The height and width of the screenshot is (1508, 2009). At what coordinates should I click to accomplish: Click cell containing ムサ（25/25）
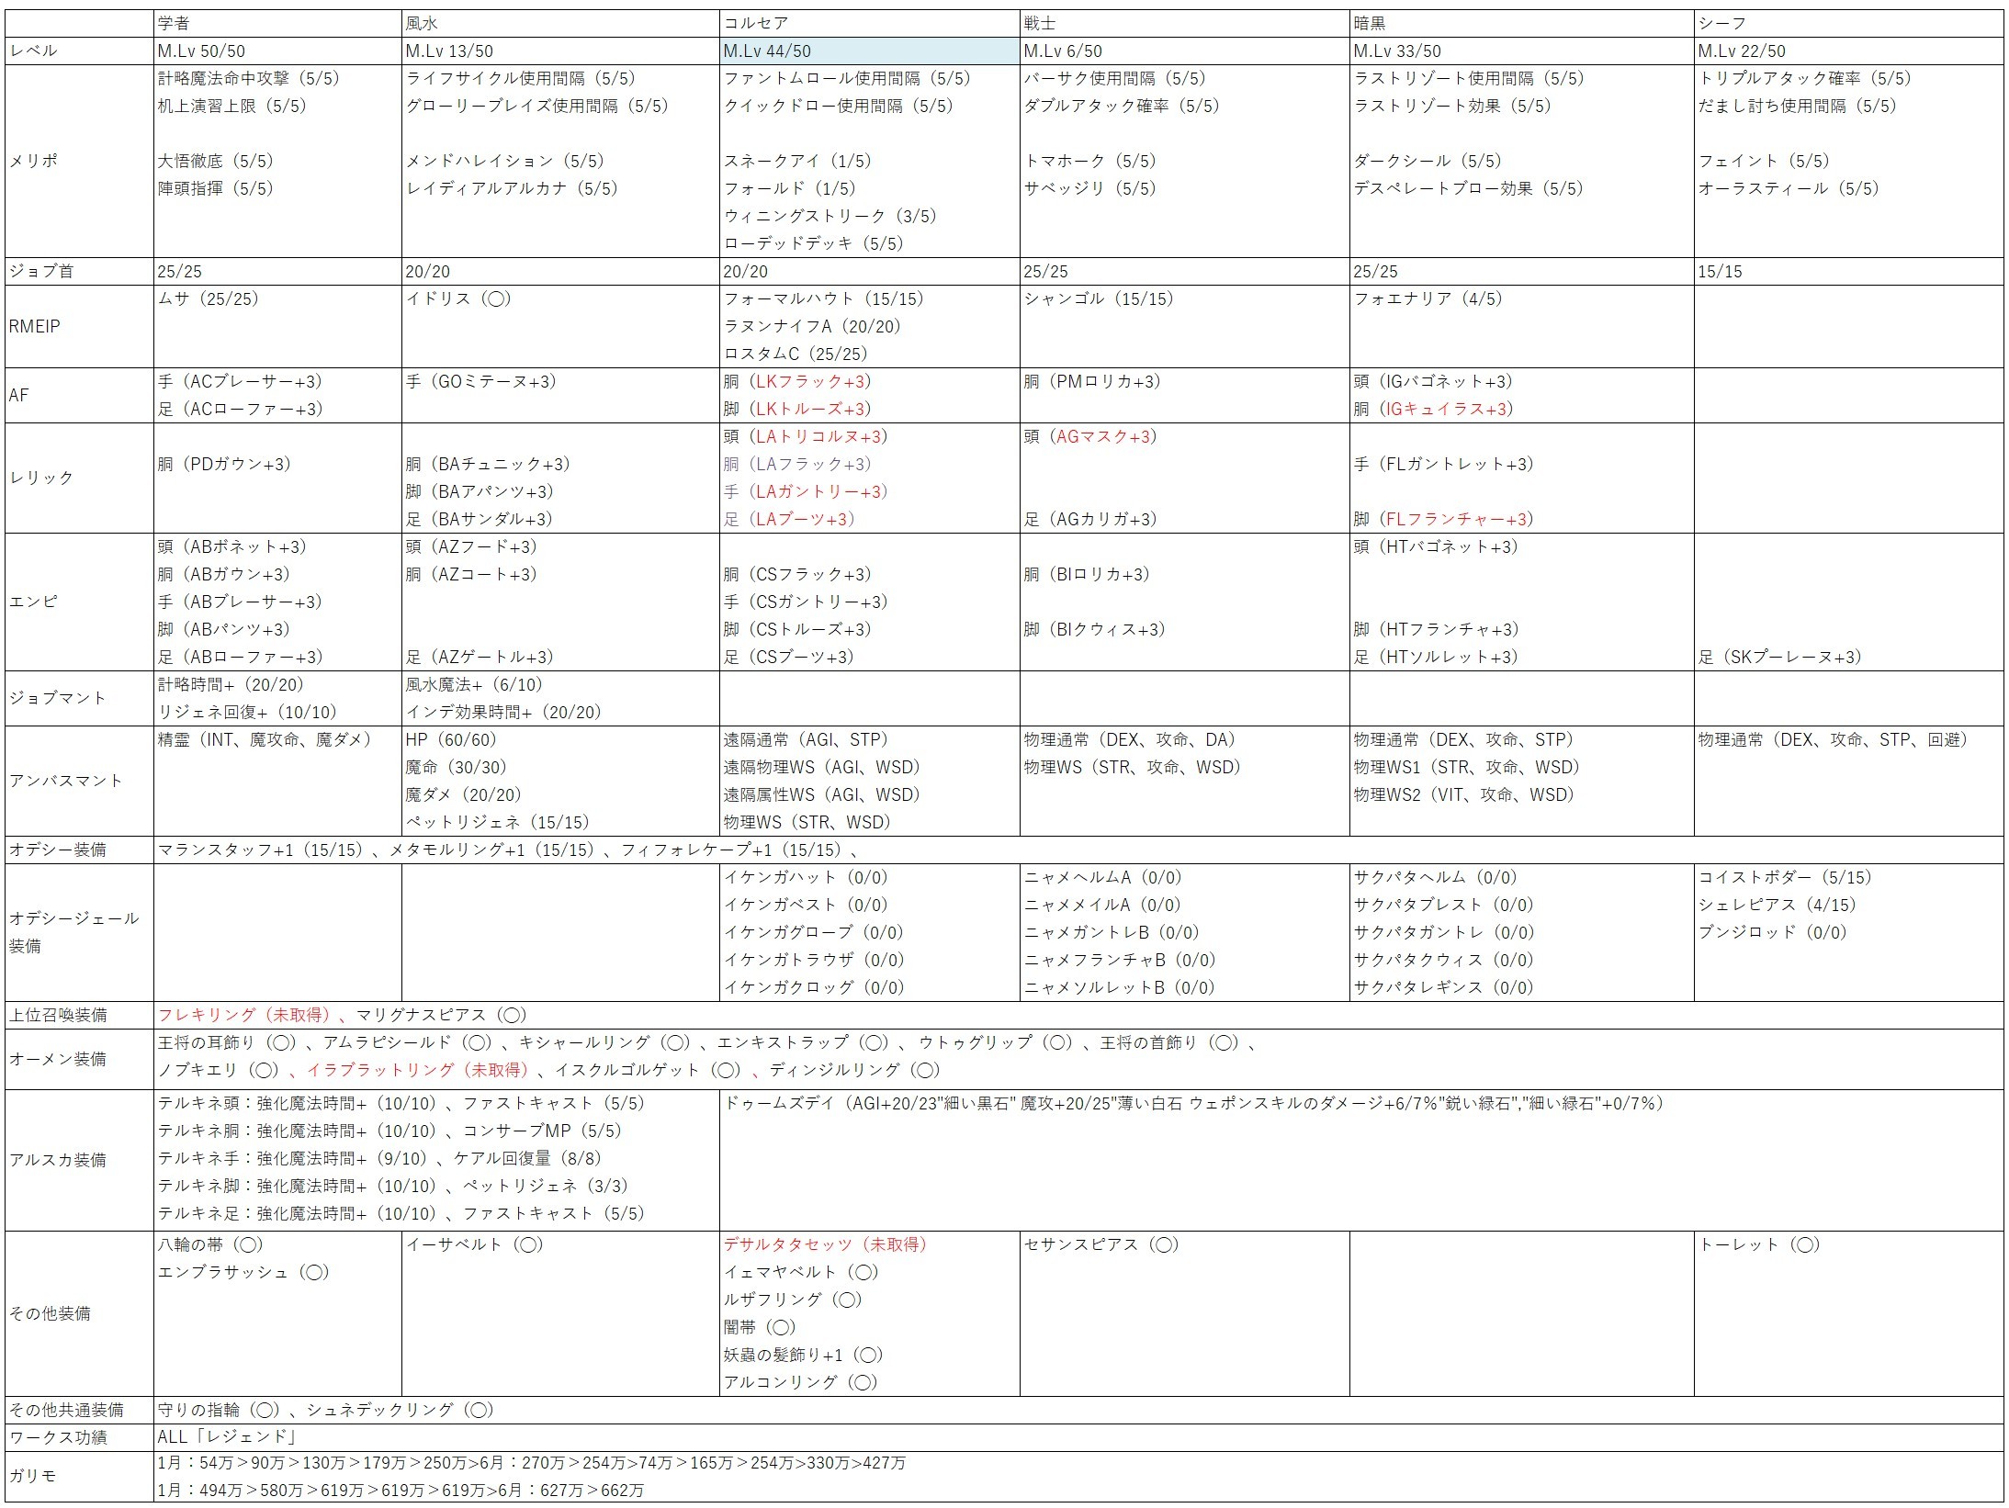209,299
